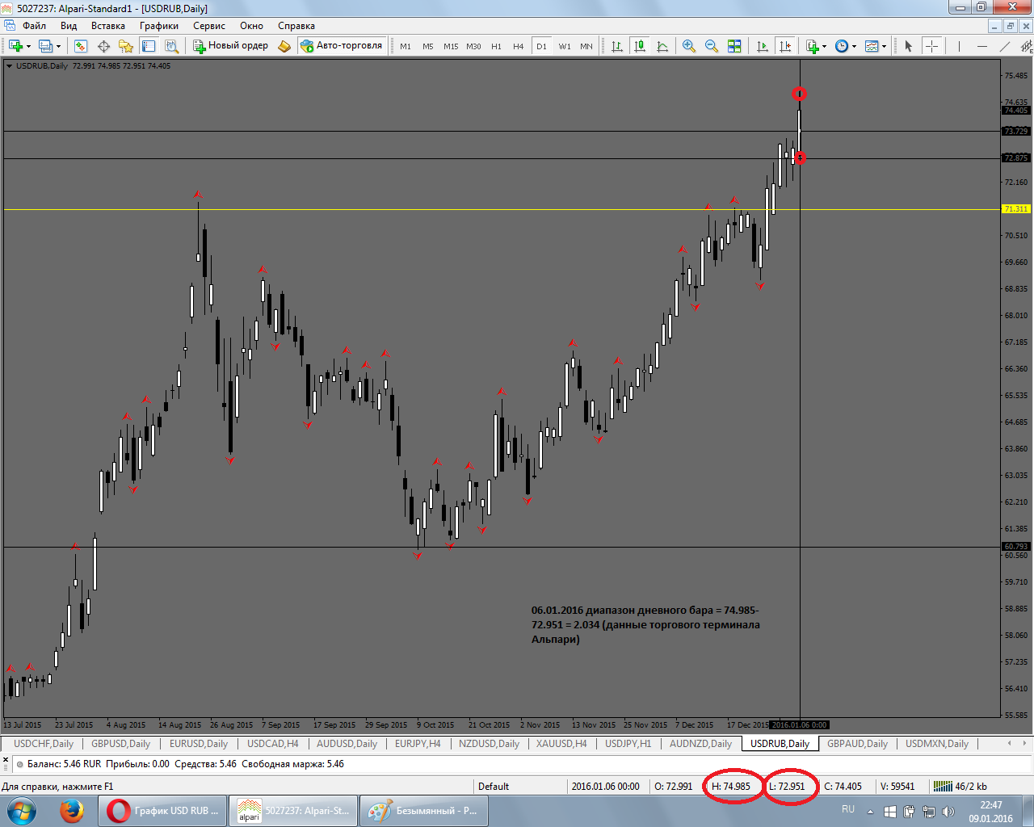1034x827 pixels.
Task: Open the Справка menu
Action: 296,26
